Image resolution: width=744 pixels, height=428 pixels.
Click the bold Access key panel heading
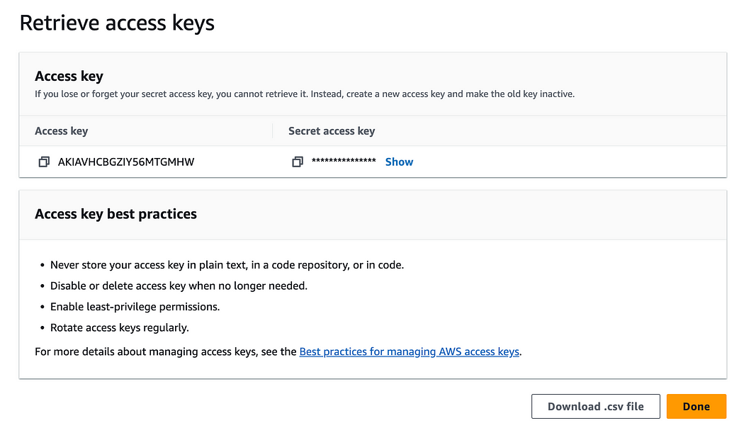tap(69, 76)
